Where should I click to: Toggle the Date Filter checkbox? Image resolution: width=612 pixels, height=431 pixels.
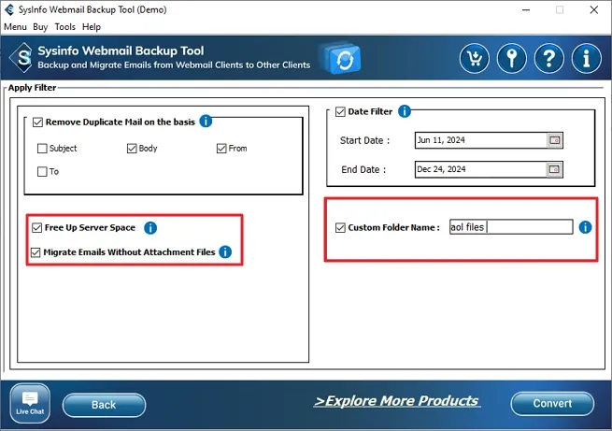pos(340,112)
